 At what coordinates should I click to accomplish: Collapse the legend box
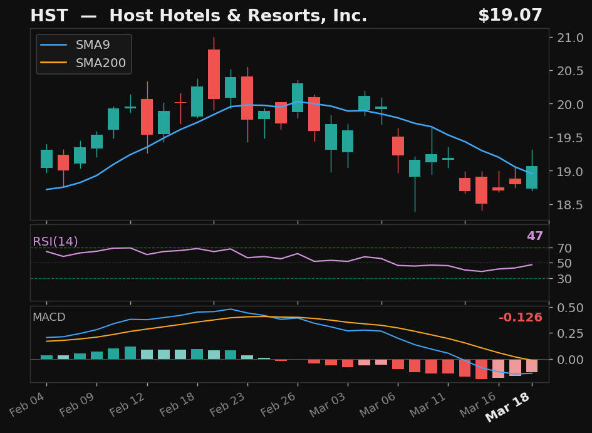coord(83,54)
